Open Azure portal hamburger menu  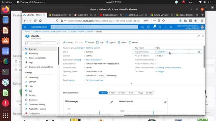pos(25,27)
